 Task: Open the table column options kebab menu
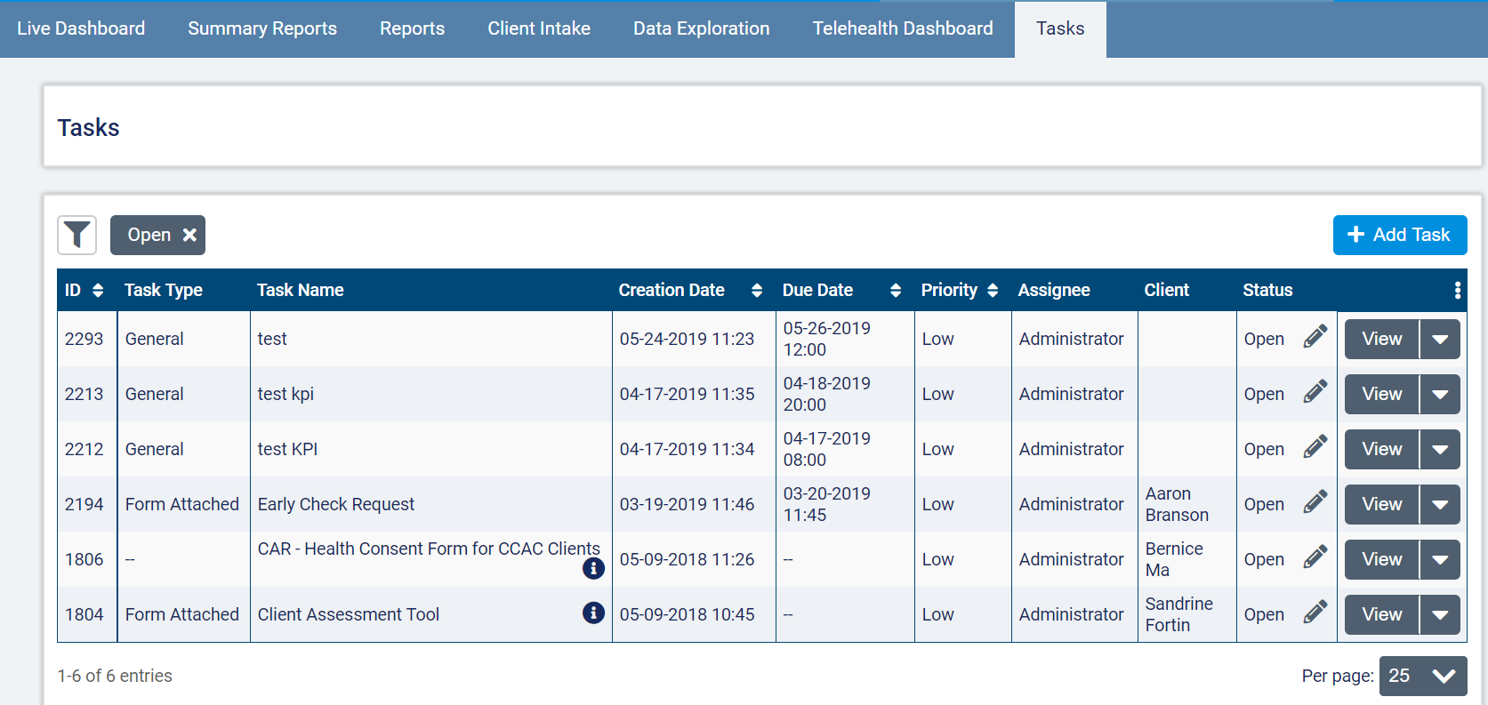click(x=1457, y=290)
